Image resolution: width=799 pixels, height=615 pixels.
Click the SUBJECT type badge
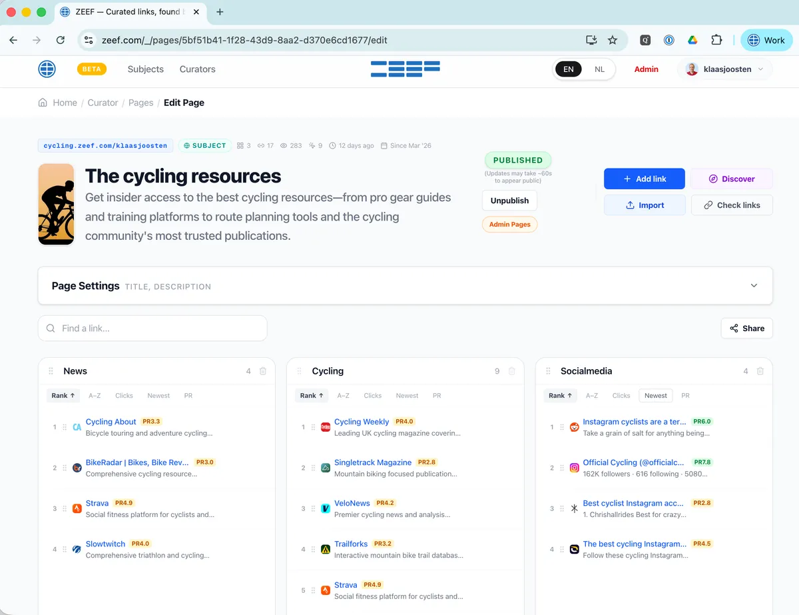204,145
